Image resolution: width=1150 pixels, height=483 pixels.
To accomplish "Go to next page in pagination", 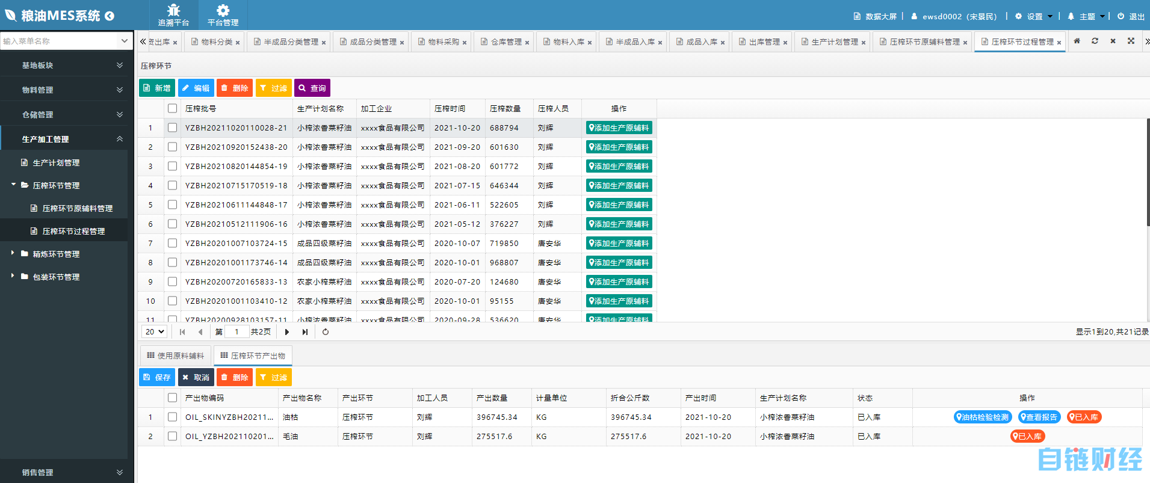I will [287, 332].
